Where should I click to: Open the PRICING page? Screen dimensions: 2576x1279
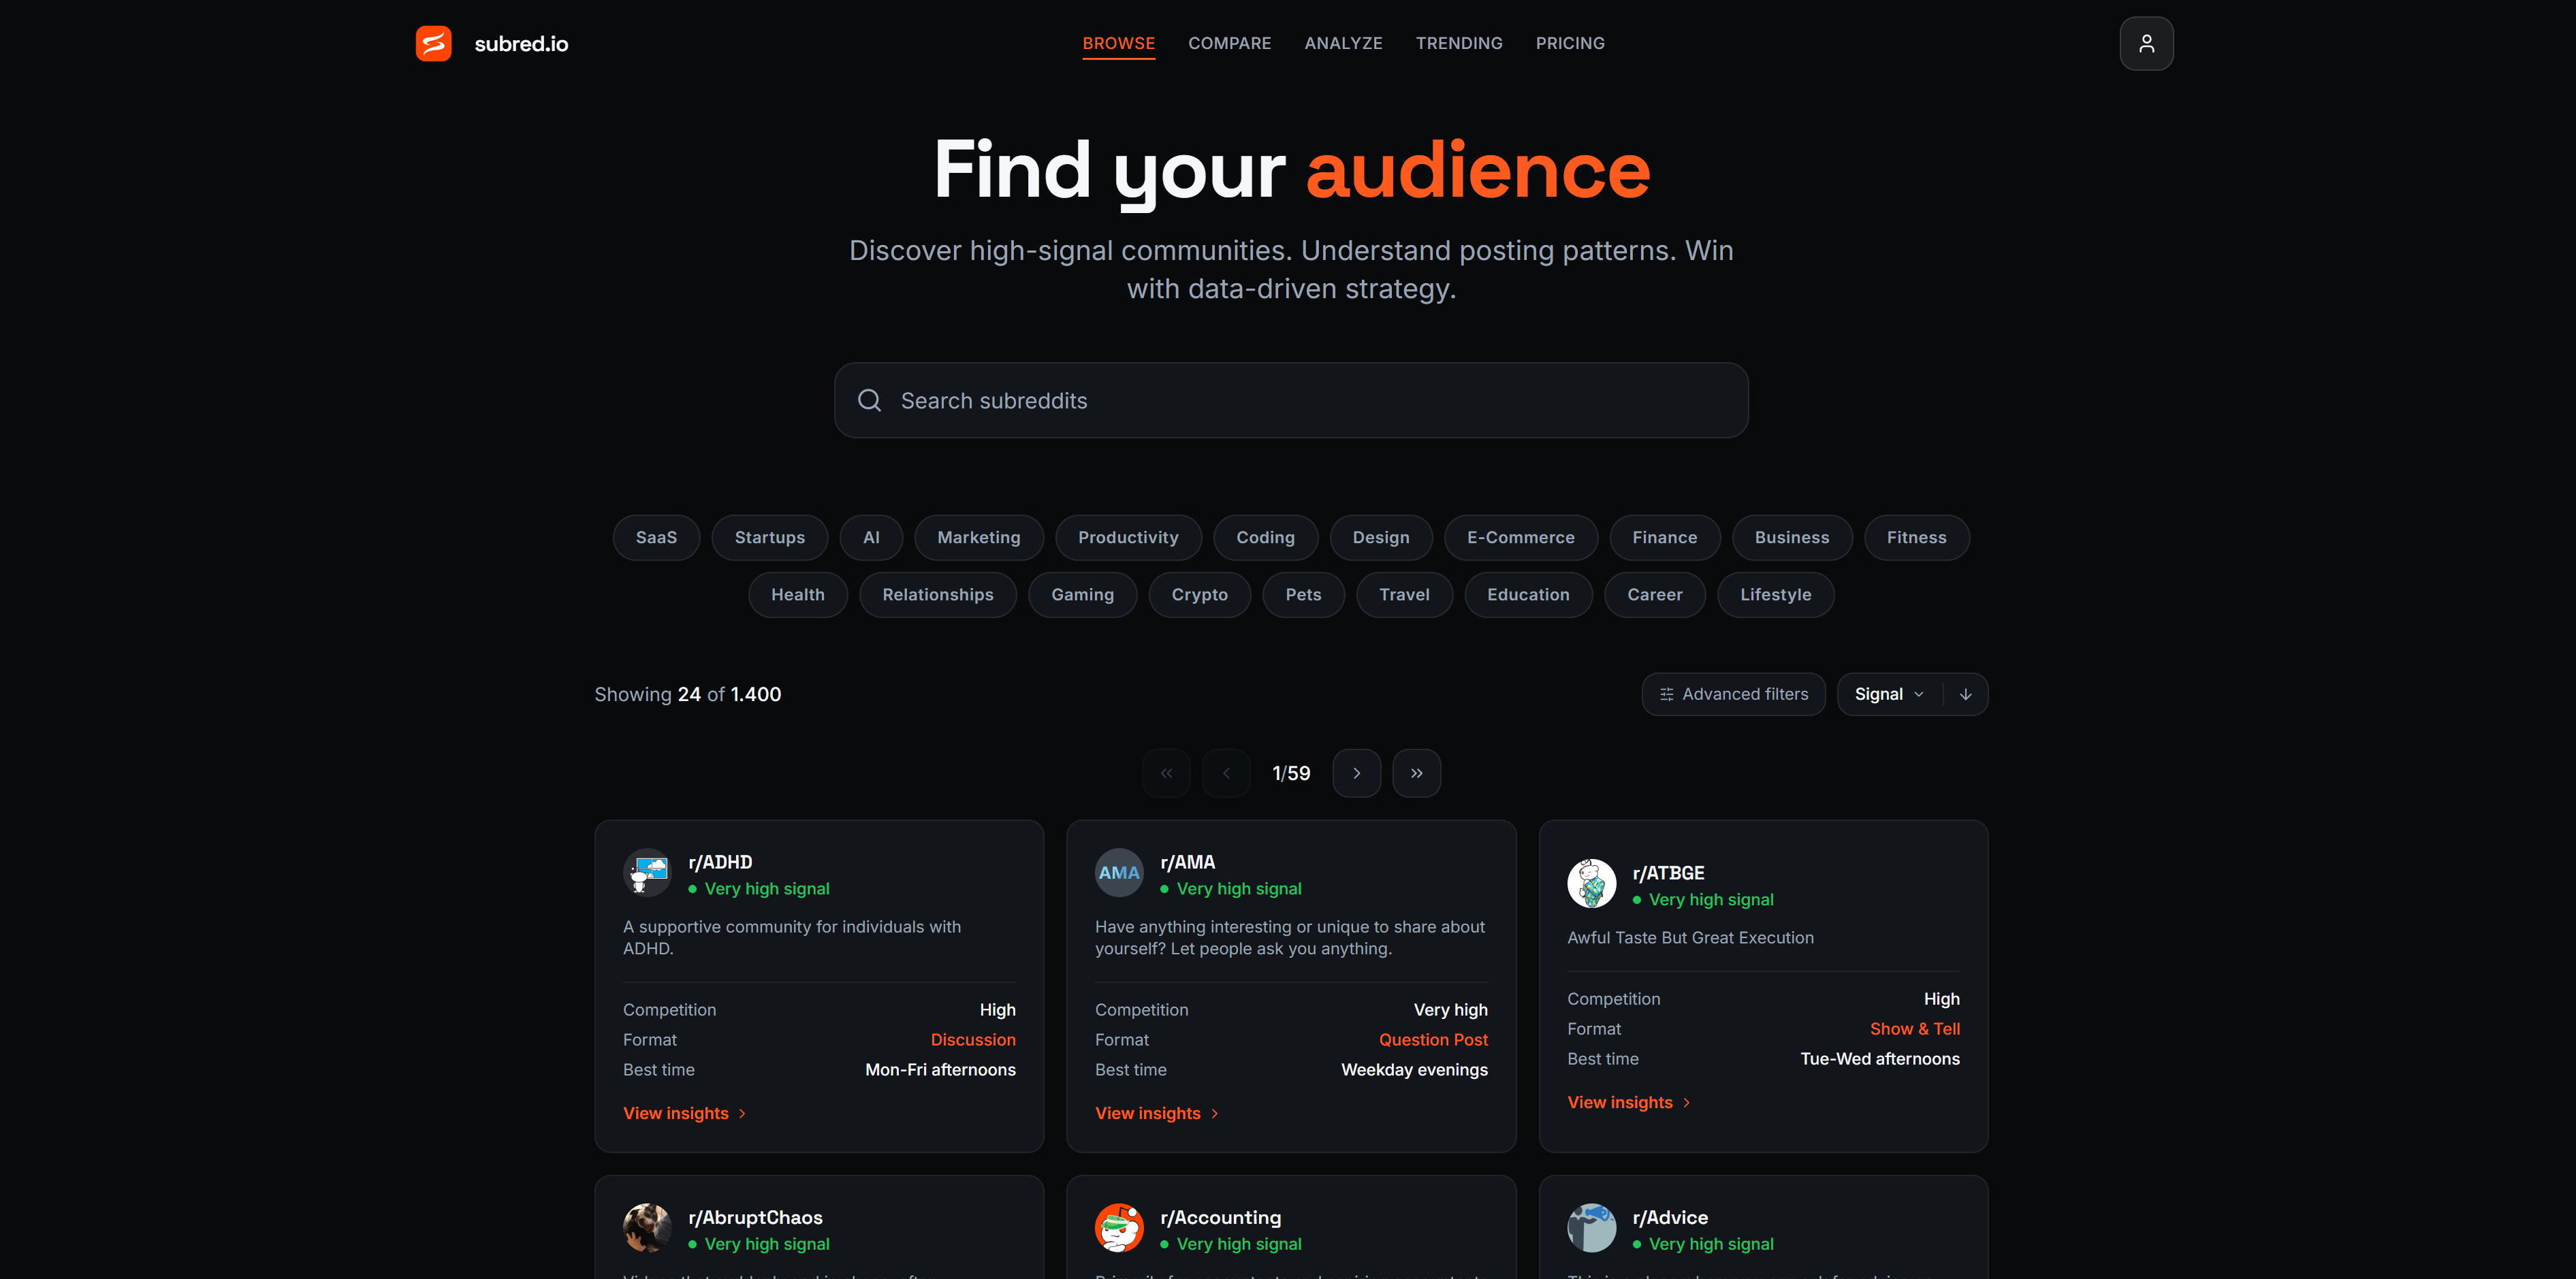click(1569, 43)
